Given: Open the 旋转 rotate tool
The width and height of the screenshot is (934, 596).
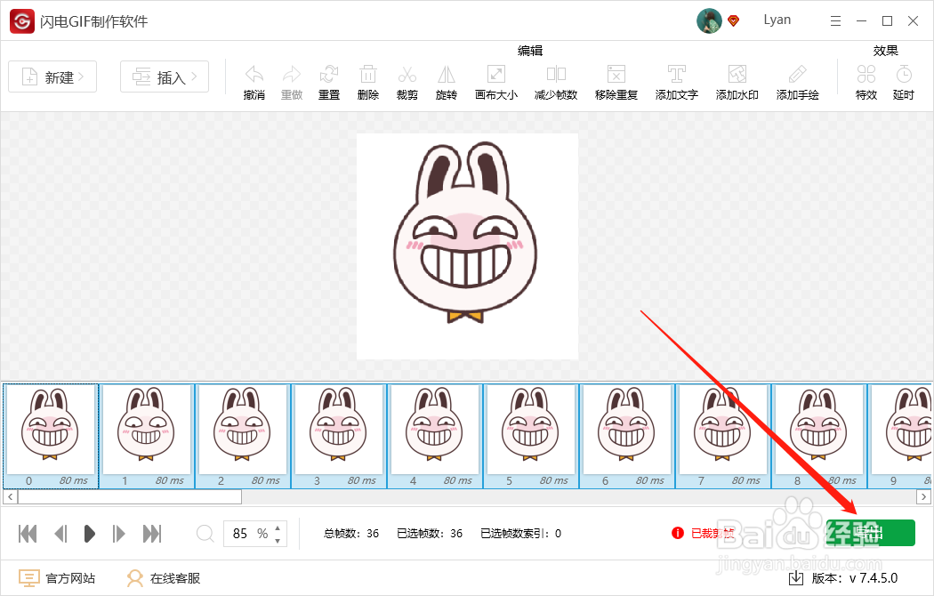Looking at the screenshot, I should 447,75.
